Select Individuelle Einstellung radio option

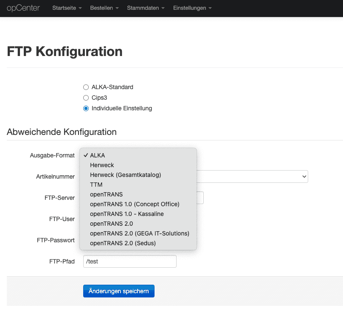coord(86,109)
